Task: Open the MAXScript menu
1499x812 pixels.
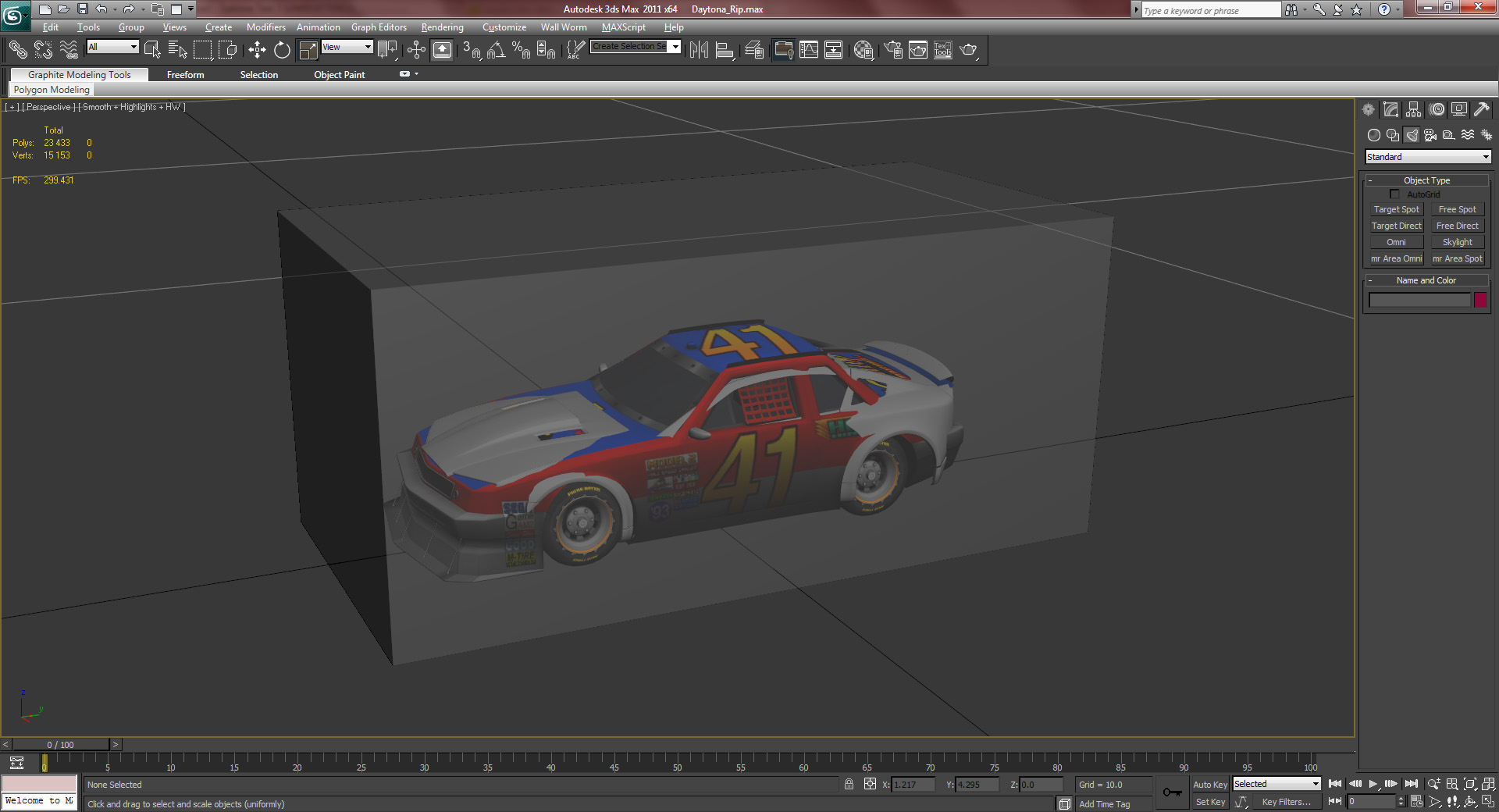Action: [623, 27]
